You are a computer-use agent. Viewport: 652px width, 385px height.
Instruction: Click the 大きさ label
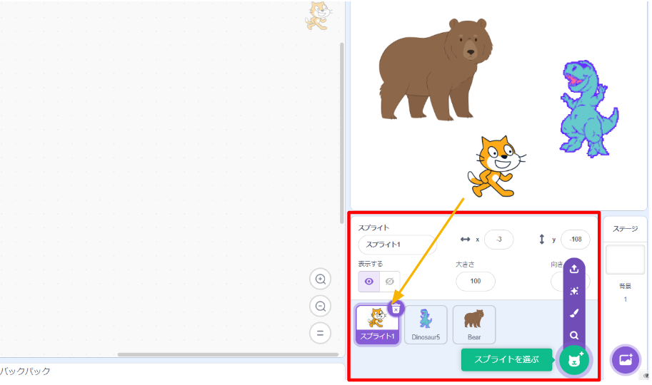[465, 264]
